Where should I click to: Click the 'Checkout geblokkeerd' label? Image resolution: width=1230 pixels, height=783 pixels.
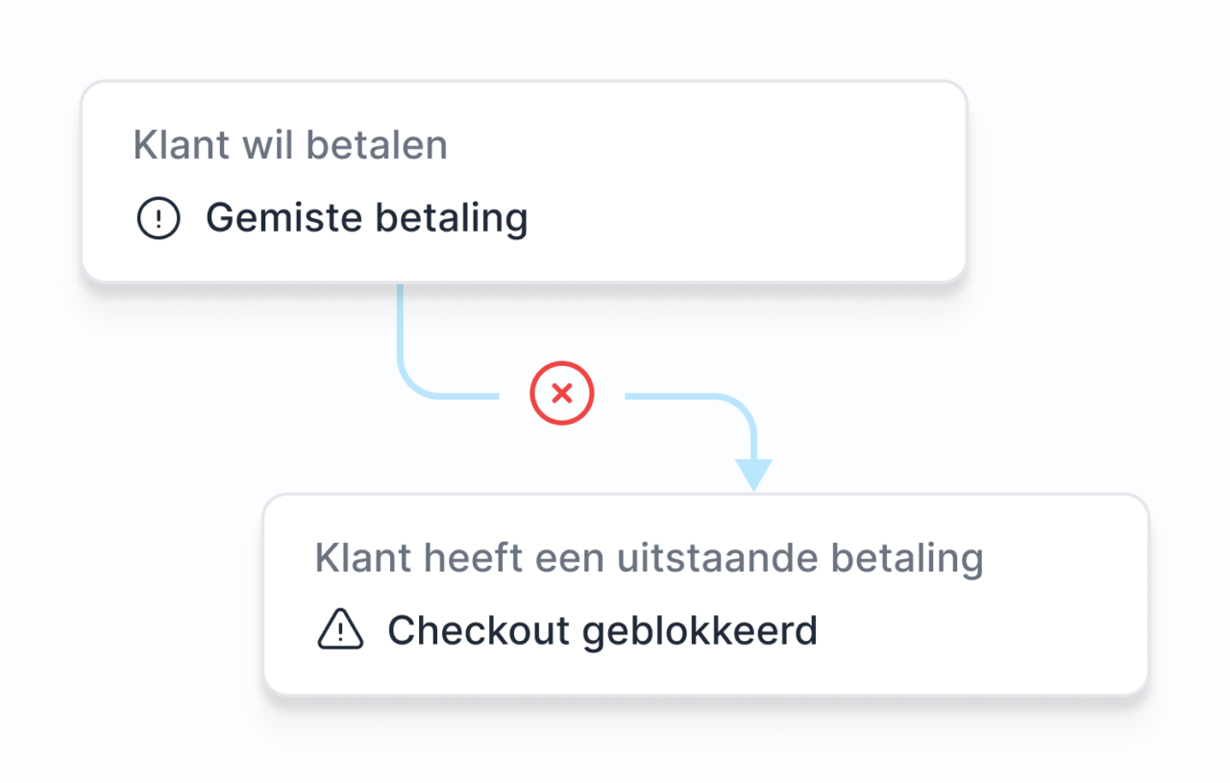pyautogui.click(x=602, y=631)
